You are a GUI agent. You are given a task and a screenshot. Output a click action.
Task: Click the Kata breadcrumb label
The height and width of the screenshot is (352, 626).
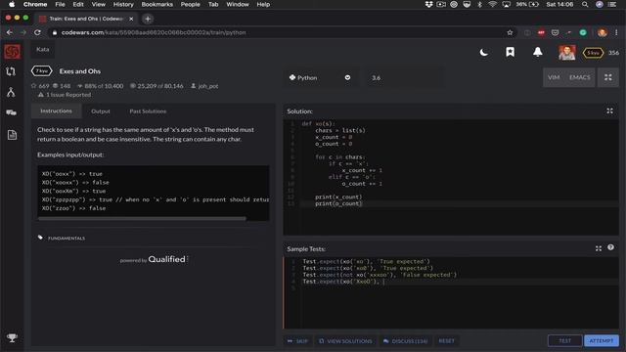pyautogui.click(x=43, y=49)
